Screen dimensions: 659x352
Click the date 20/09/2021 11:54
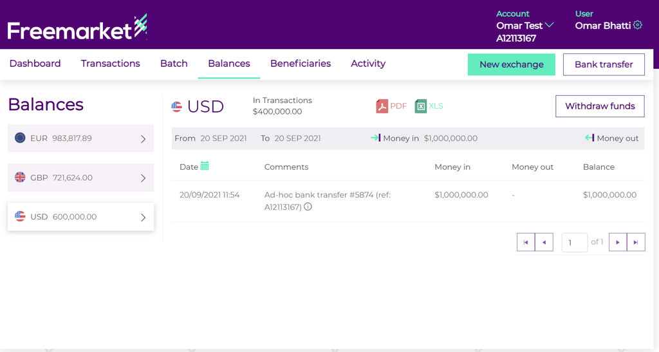point(209,195)
